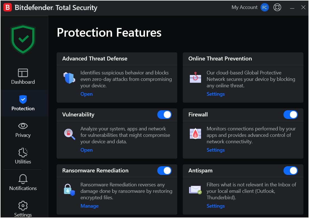Screen dimensions: 309x218
Task: Select the Protection shield icon in sidebar
Action: 23,99
